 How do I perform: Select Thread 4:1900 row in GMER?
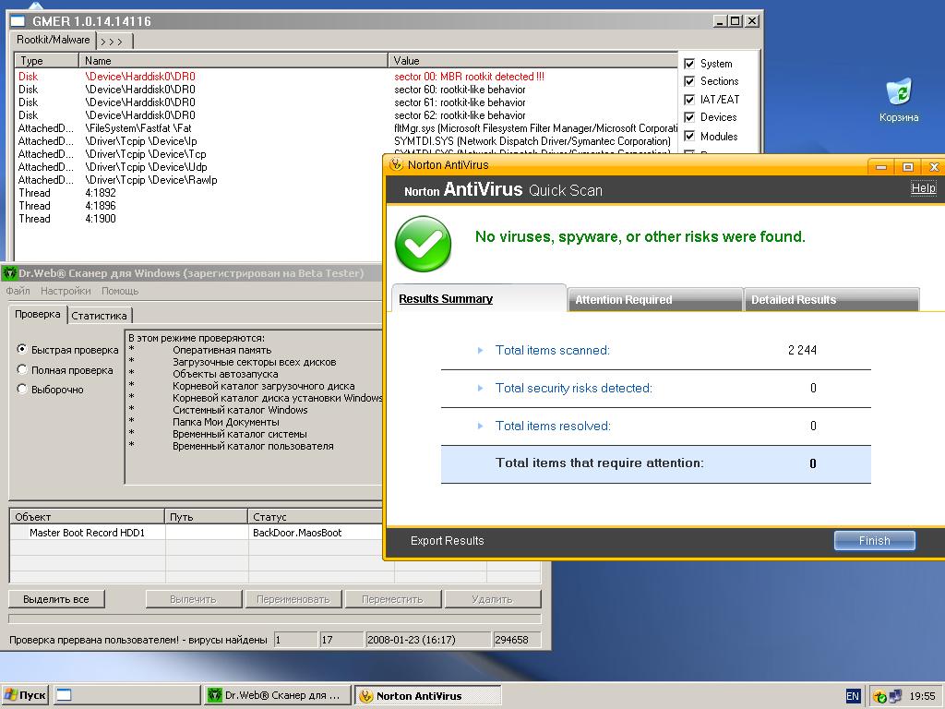199,219
